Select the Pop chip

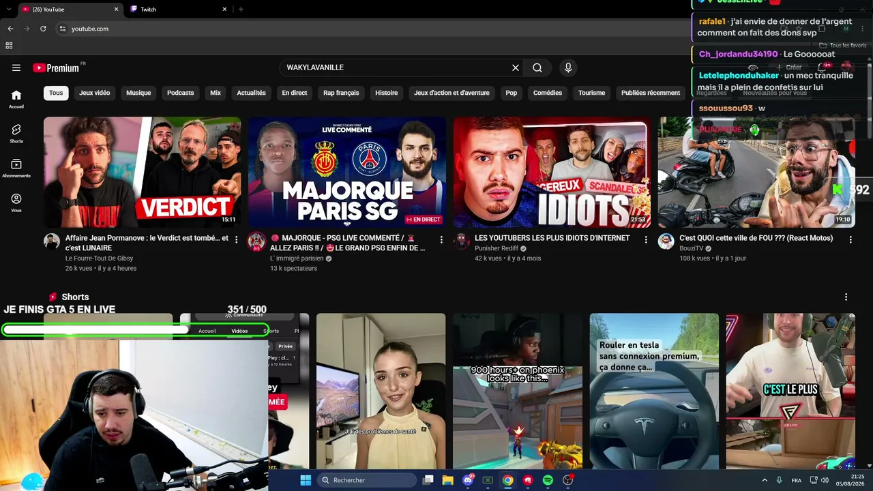[512, 93]
